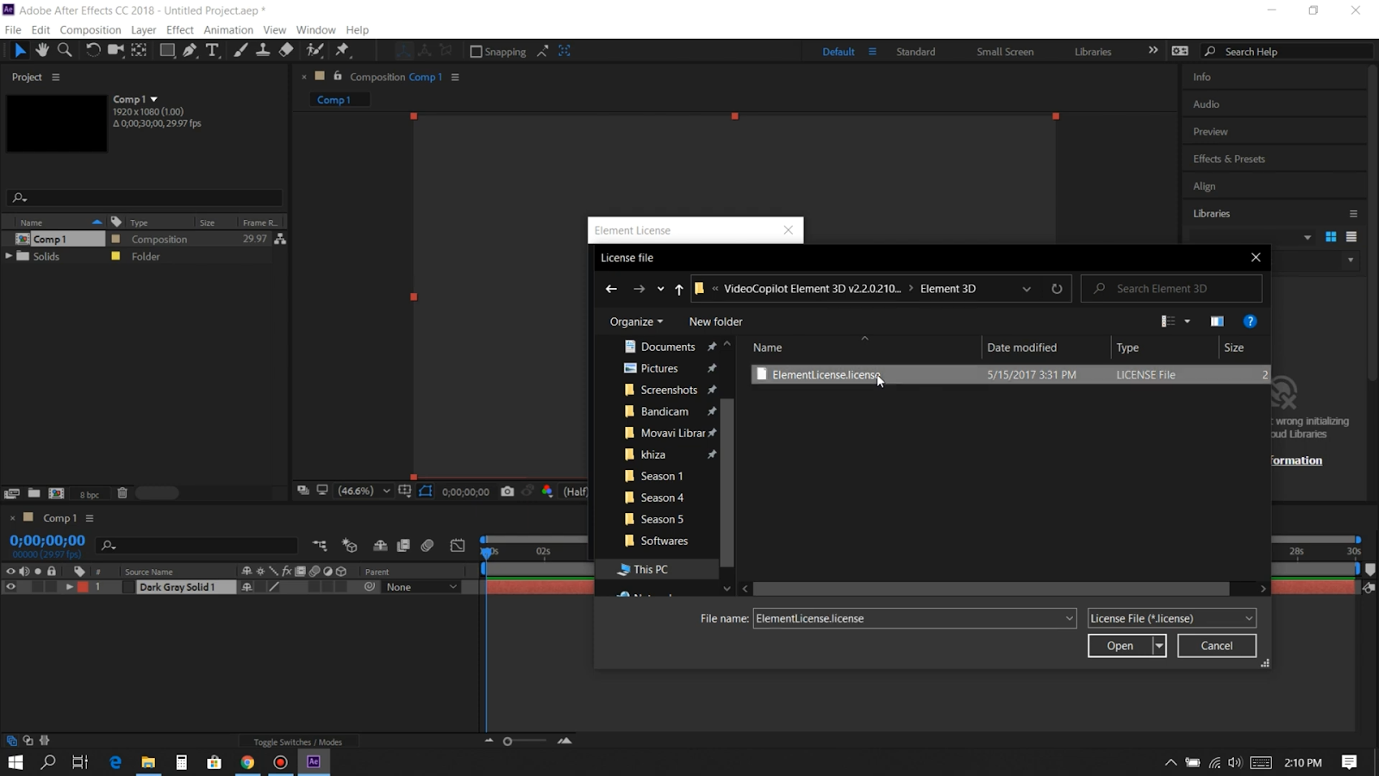Open the Graph Editor icon in timeline
This screenshot has width=1379, height=776.
coord(458,546)
